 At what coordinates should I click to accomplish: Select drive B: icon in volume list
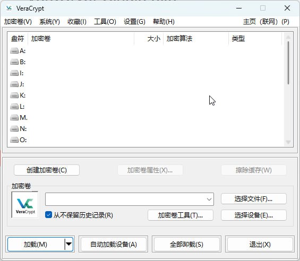click(x=14, y=62)
